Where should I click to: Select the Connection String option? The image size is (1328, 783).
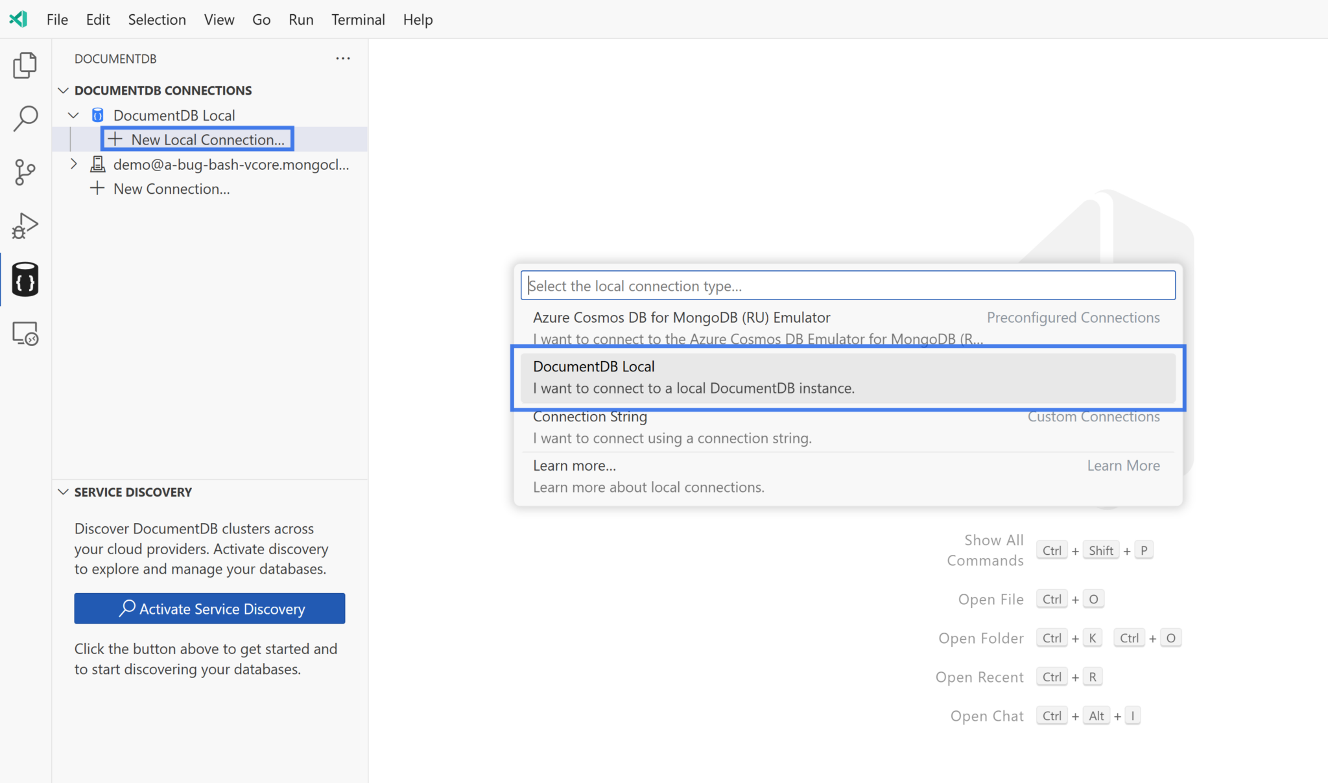[x=671, y=427]
